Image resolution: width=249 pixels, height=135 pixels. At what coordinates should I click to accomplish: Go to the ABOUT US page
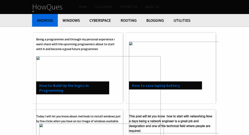(x=152, y=7)
